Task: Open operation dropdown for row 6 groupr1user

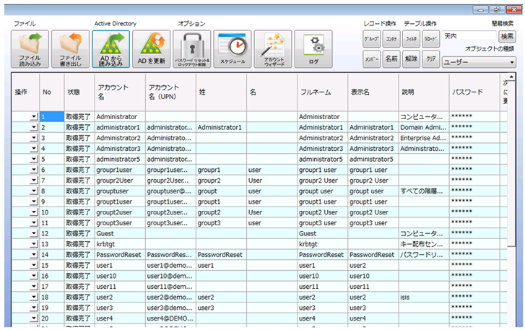Action: click(x=34, y=170)
